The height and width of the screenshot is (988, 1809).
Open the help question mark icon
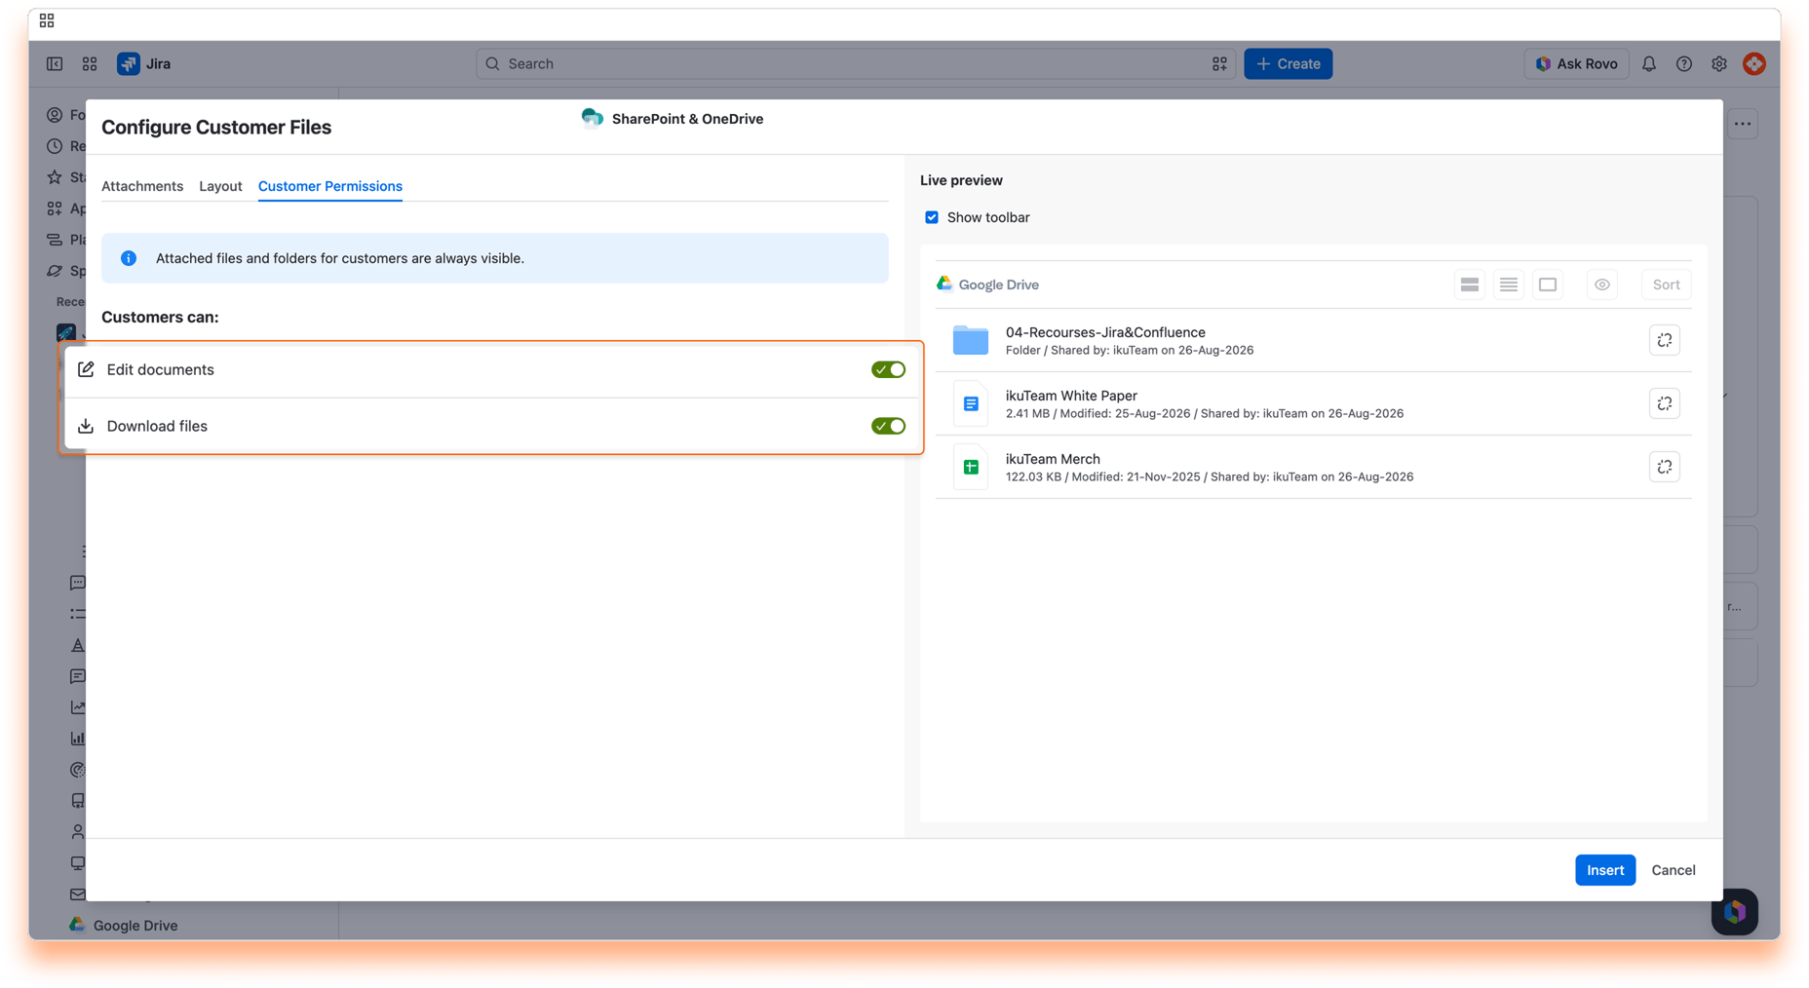click(1683, 63)
